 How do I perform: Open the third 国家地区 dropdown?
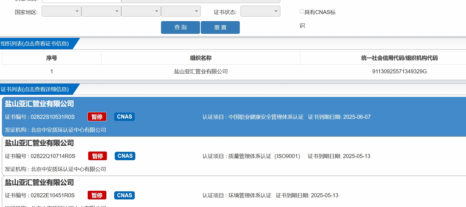tap(141, 11)
